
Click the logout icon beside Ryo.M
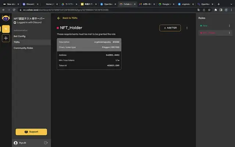46,143
